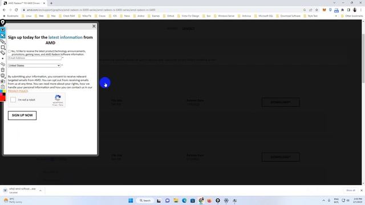Open the Extensions puzzle menu
Screen dimensions: 365x205
point(342,10)
